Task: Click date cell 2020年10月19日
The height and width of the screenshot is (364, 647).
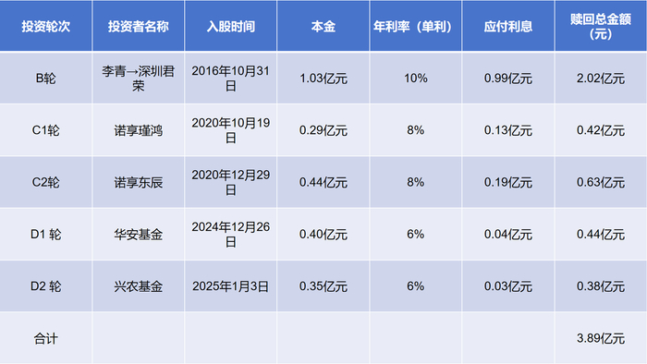Action: (231, 130)
